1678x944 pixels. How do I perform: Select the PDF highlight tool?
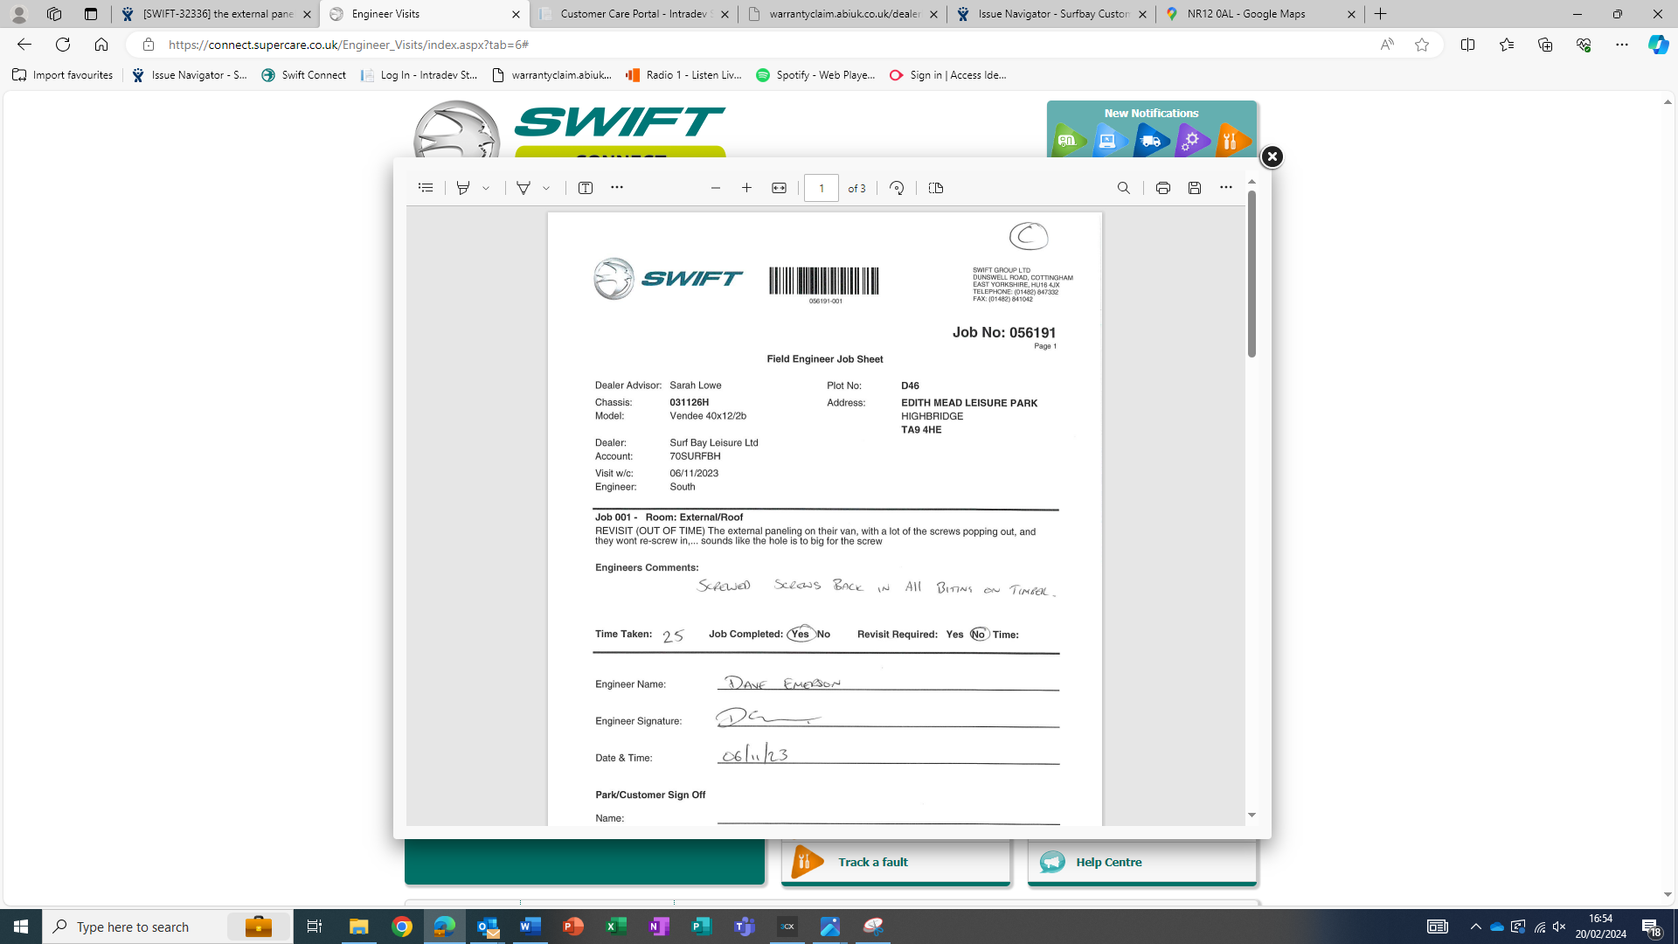point(463,188)
